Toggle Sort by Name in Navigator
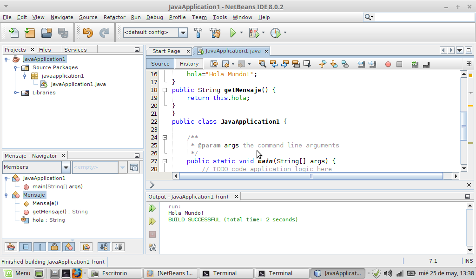 tap(104, 246)
